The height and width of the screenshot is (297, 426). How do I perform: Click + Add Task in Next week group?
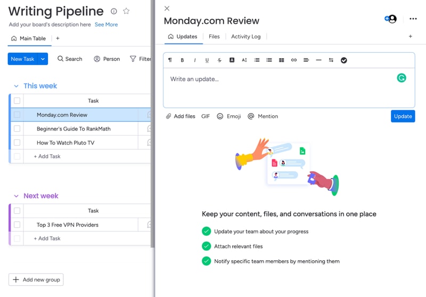tap(47, 238)
